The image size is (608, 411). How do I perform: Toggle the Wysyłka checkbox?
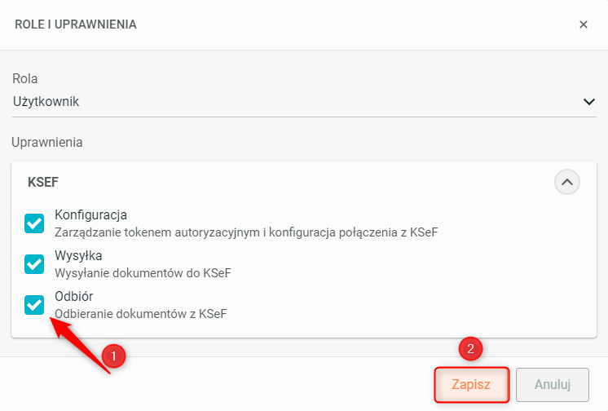[34, 264]
